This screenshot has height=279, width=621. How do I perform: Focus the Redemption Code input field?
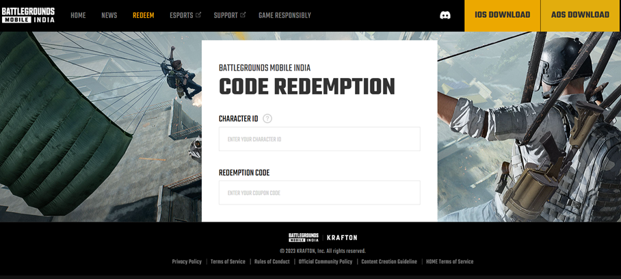pyautogui.click(x=319, y=193)
